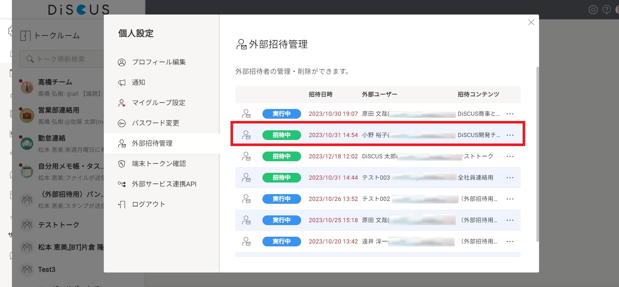Click the dialog's vertical scrollbar
The image size is (619, 287).
point(537,154)
